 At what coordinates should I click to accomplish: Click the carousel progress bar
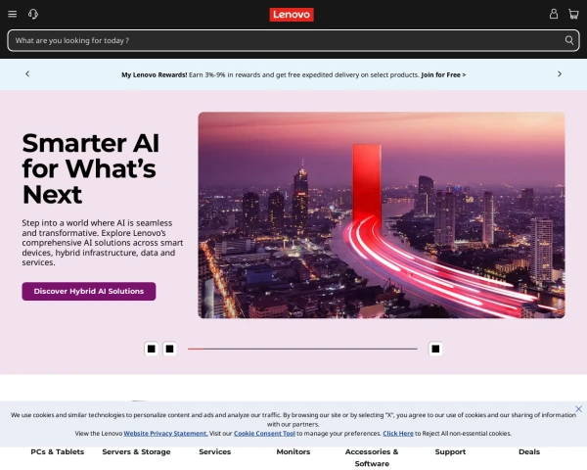click(x=302, y=349)
